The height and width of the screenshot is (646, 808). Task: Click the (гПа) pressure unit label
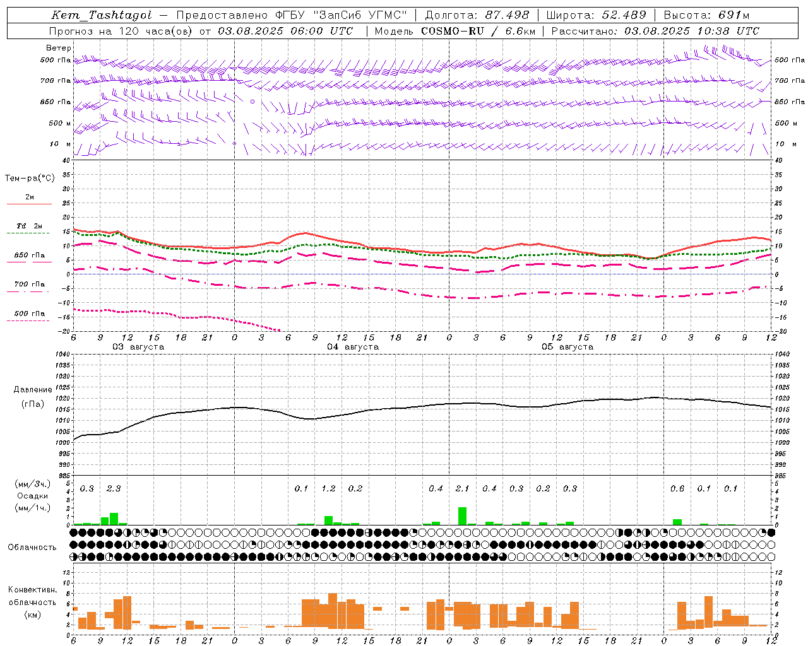coord(33,404)
